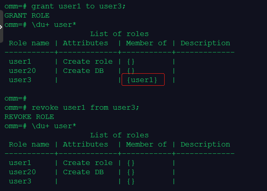Click user1 row in second table
The width and height of the screenshot is (267, 191).
tap(20, 163)
